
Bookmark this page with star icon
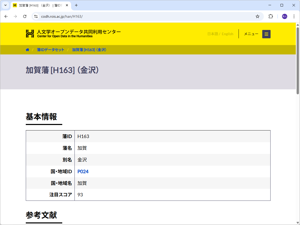(258, 16)
